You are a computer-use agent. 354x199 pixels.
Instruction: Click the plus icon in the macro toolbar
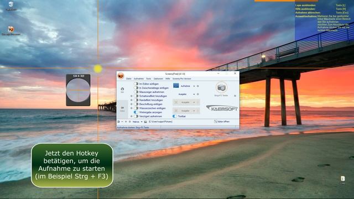(x=126, y=122)
